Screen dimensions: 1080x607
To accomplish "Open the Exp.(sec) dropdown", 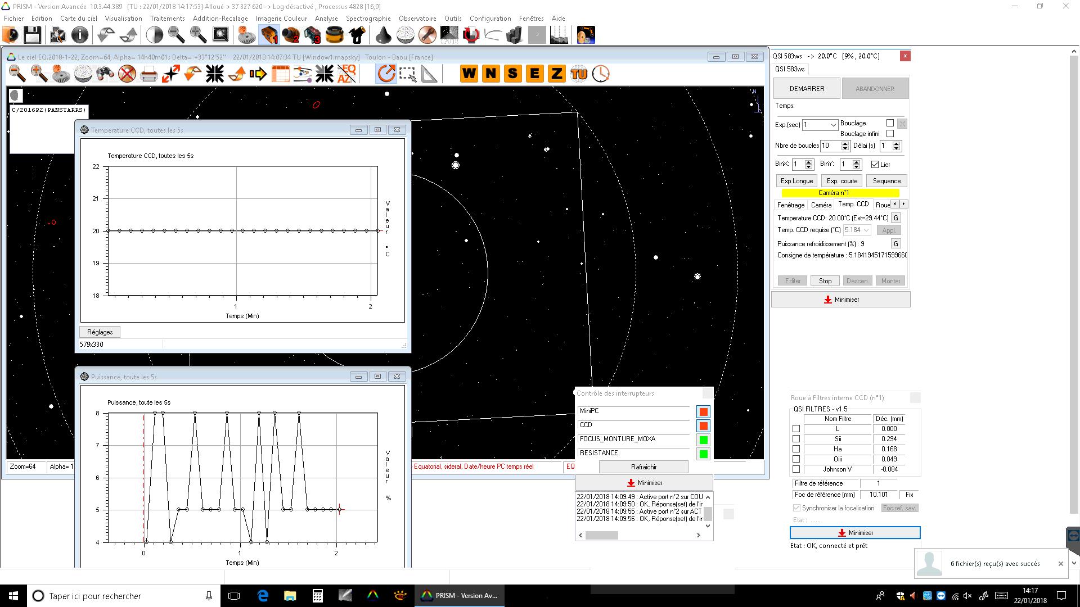I will click(833, 125).
